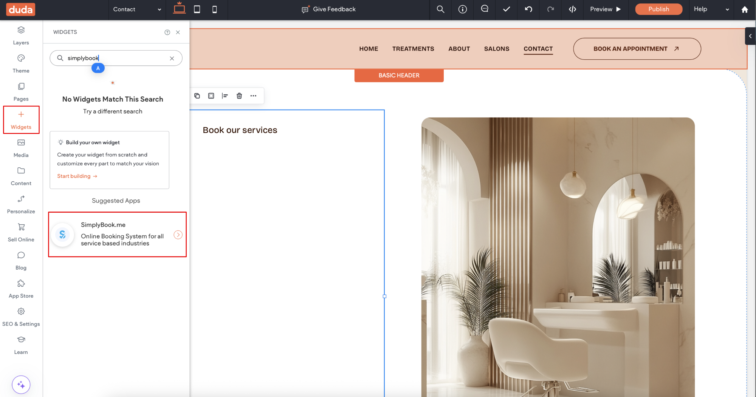Screen dimensions: 756x397
Task: Select the SimplyBook.me suggested app
Action: pos(117,234)
